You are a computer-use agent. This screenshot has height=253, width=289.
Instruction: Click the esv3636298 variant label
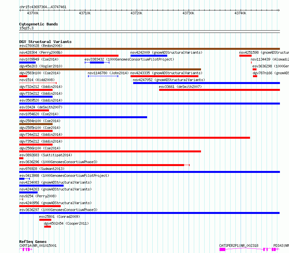pos(270,66)
